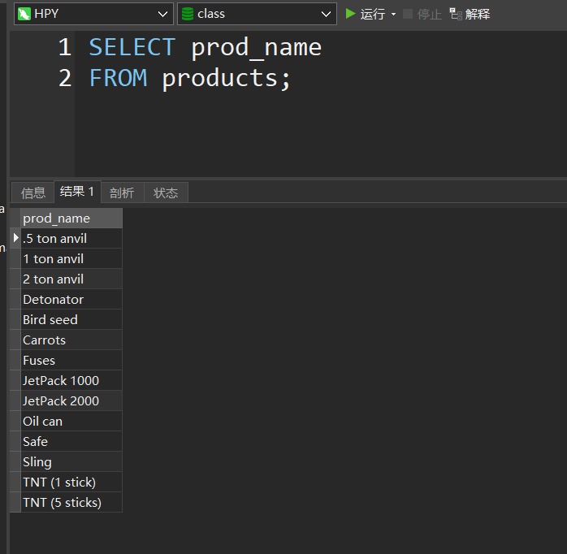567x554 pixels.
Task: Click the prod_name column header
Action: (71, 218)
